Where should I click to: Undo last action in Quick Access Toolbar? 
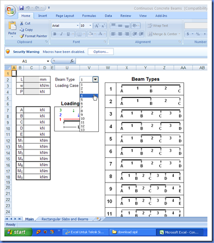[28, 8]
